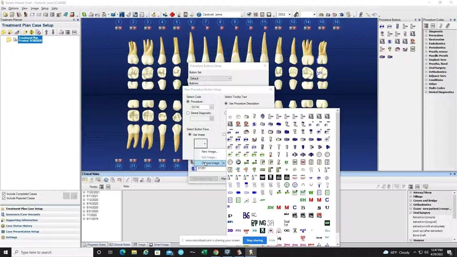
Task: Select the Procedure radio button
Action: click(188, 102)
